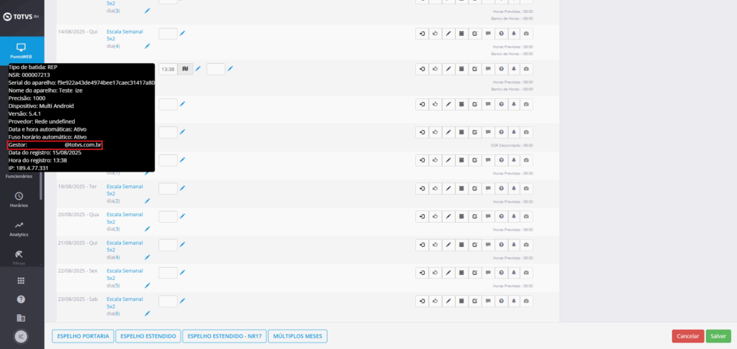Edit the schedule pencil for 19/08/2025 dia(2)
Screen dimensions: 737x349
(x=147, y=201)
